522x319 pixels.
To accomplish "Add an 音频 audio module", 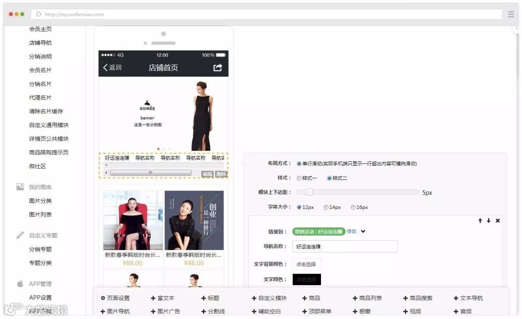I will (463, 311).
